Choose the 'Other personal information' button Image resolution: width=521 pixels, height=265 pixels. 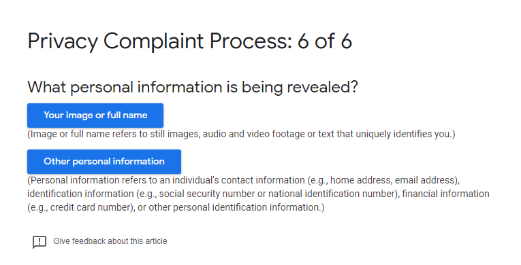point(104,161)
